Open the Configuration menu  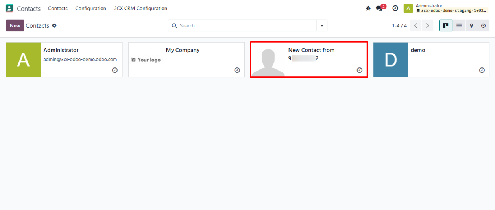[91, 8]
